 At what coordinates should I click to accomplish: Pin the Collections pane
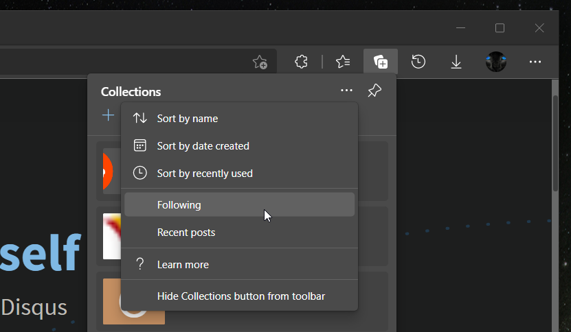coord(374,91)
